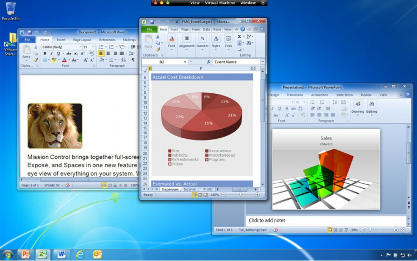Click the Excel Format Painter brush

(x=158, y=49)
